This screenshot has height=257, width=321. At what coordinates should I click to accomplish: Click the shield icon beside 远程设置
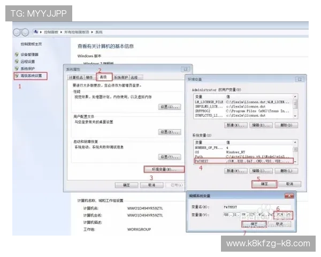pos(17,61)
